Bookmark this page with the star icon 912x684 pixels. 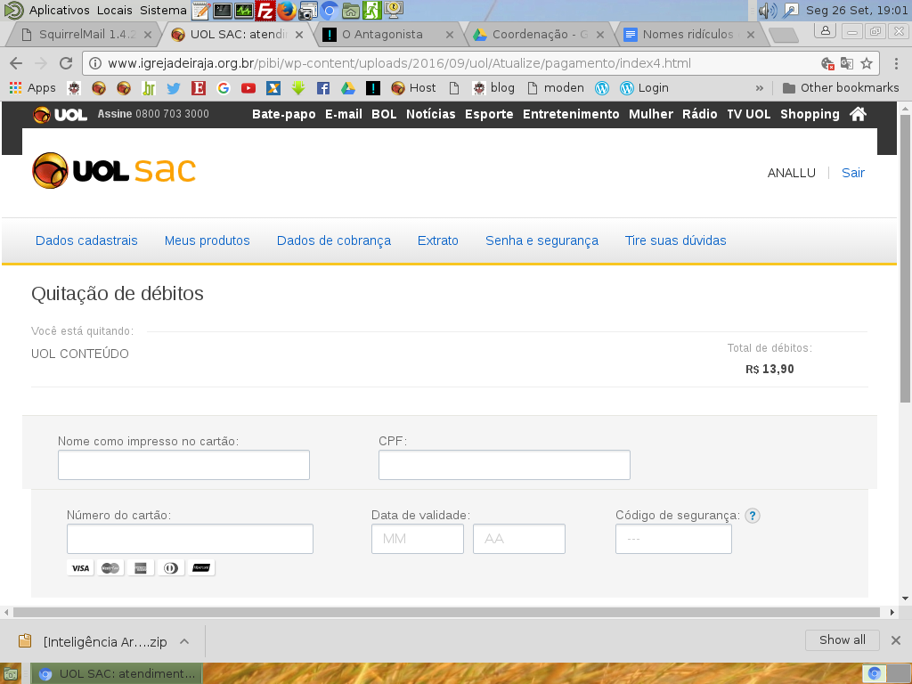click(867, 63)
